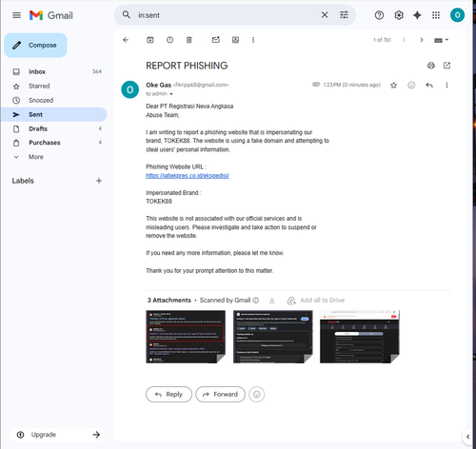
Task: Clear the in:sent search with the X
Action: [x=325, y=14]
